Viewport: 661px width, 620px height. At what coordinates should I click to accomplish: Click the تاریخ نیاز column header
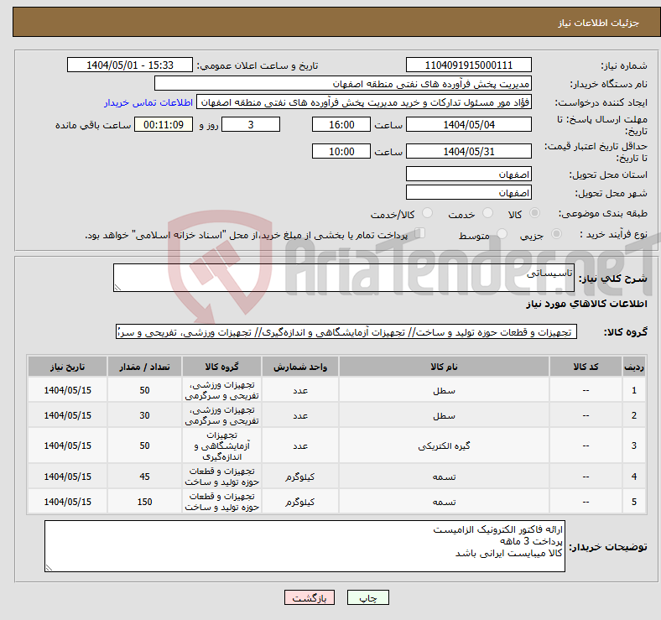pos(67,367)
